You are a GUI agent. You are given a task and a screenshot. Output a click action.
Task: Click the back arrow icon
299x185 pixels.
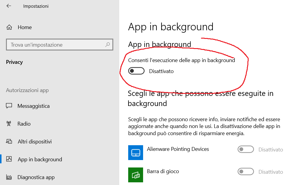pos(9,6)
